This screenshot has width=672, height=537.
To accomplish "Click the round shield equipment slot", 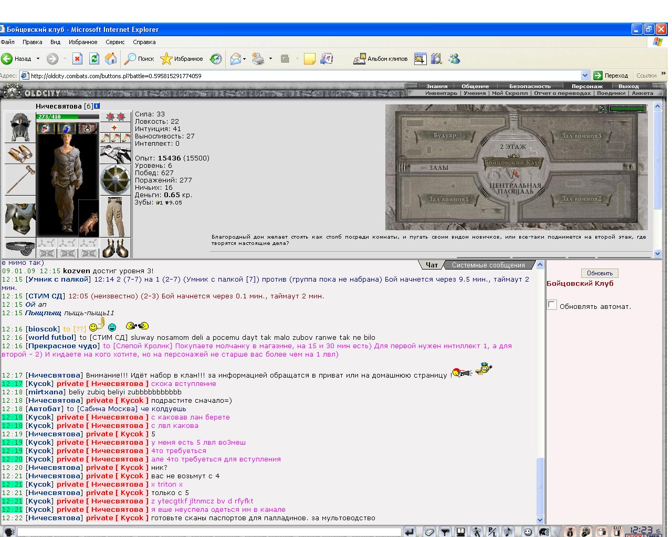I will click(115, 180).
